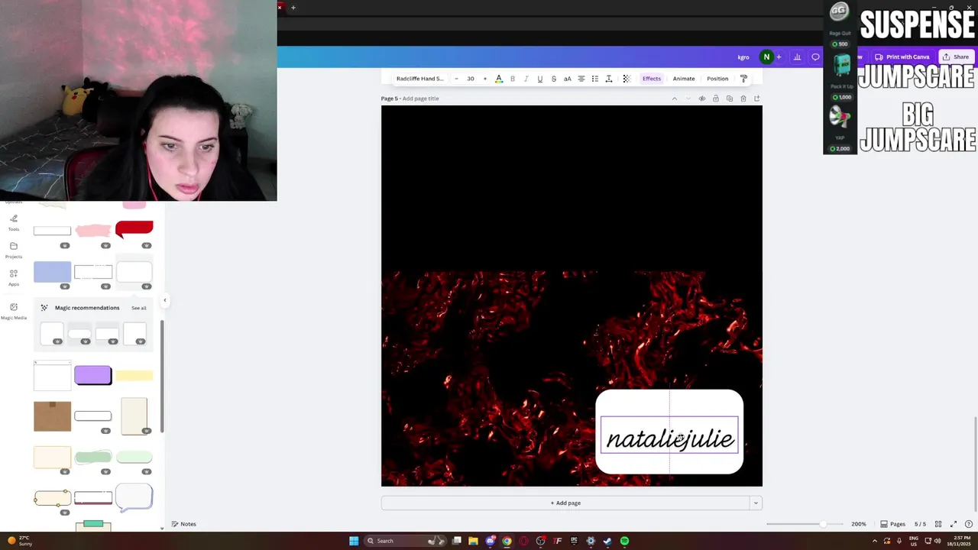Open the Position panel

tap(717, 79)
